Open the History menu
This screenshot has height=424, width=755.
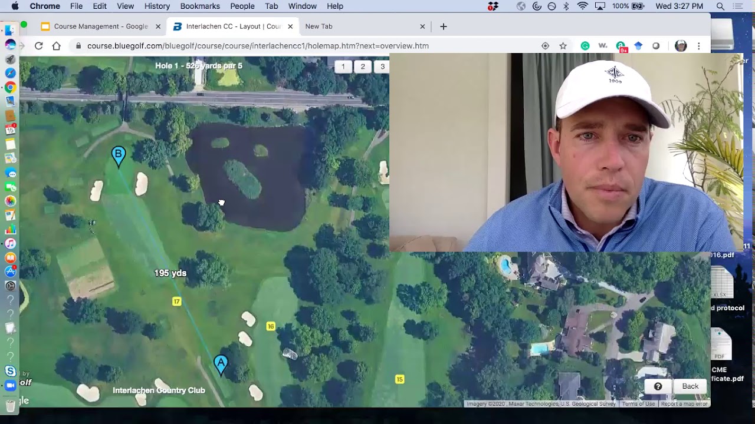pyautogui.click(x=157, y=6)
